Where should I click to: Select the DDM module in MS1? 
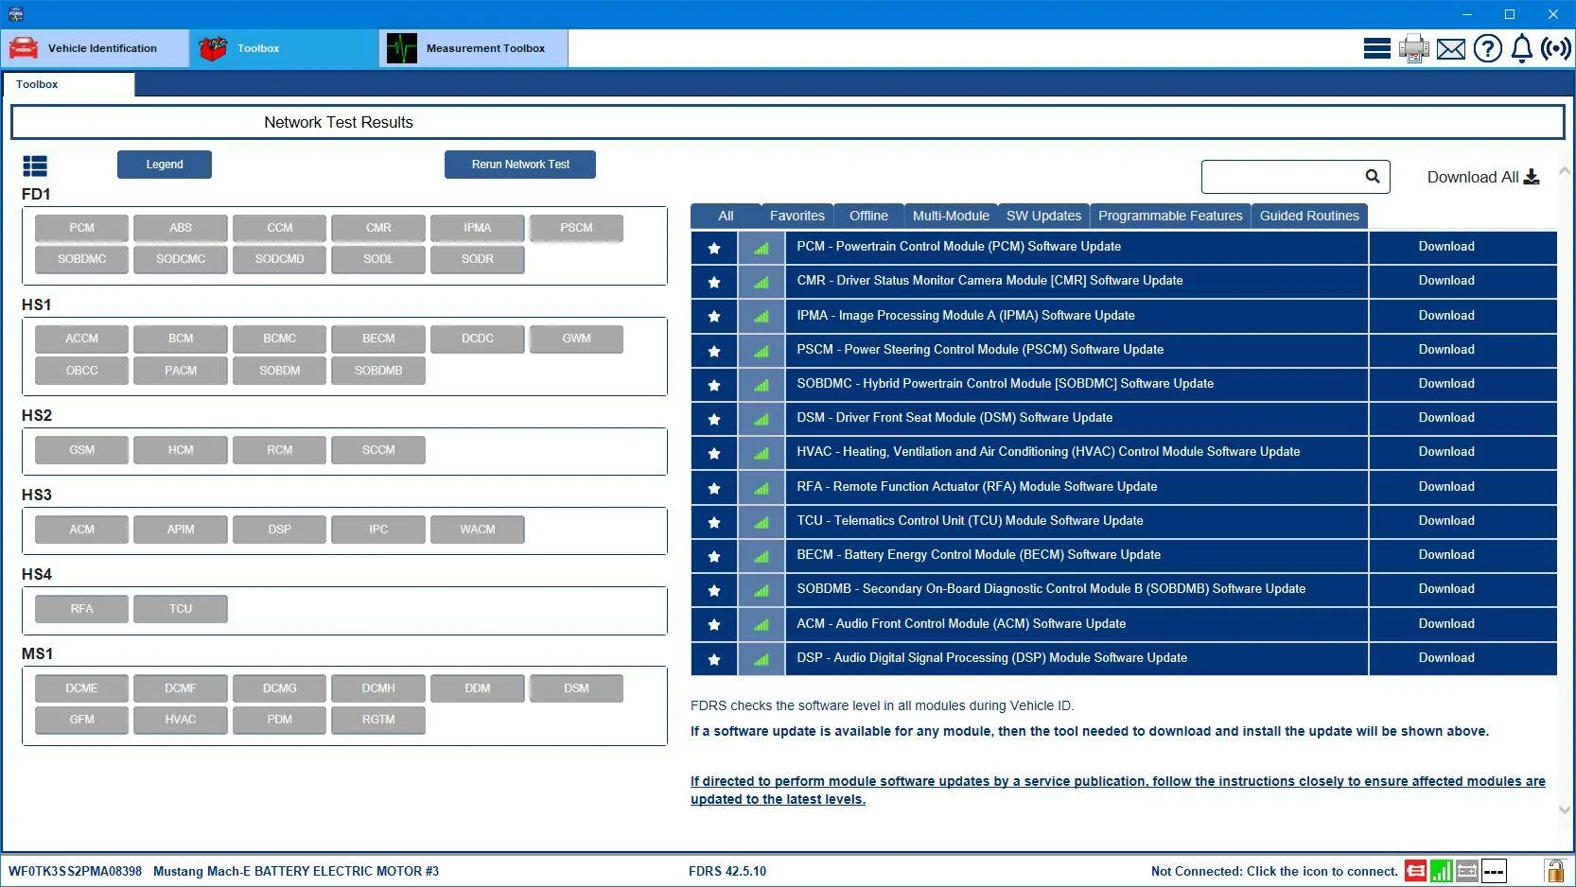click(x=478, y=688)
